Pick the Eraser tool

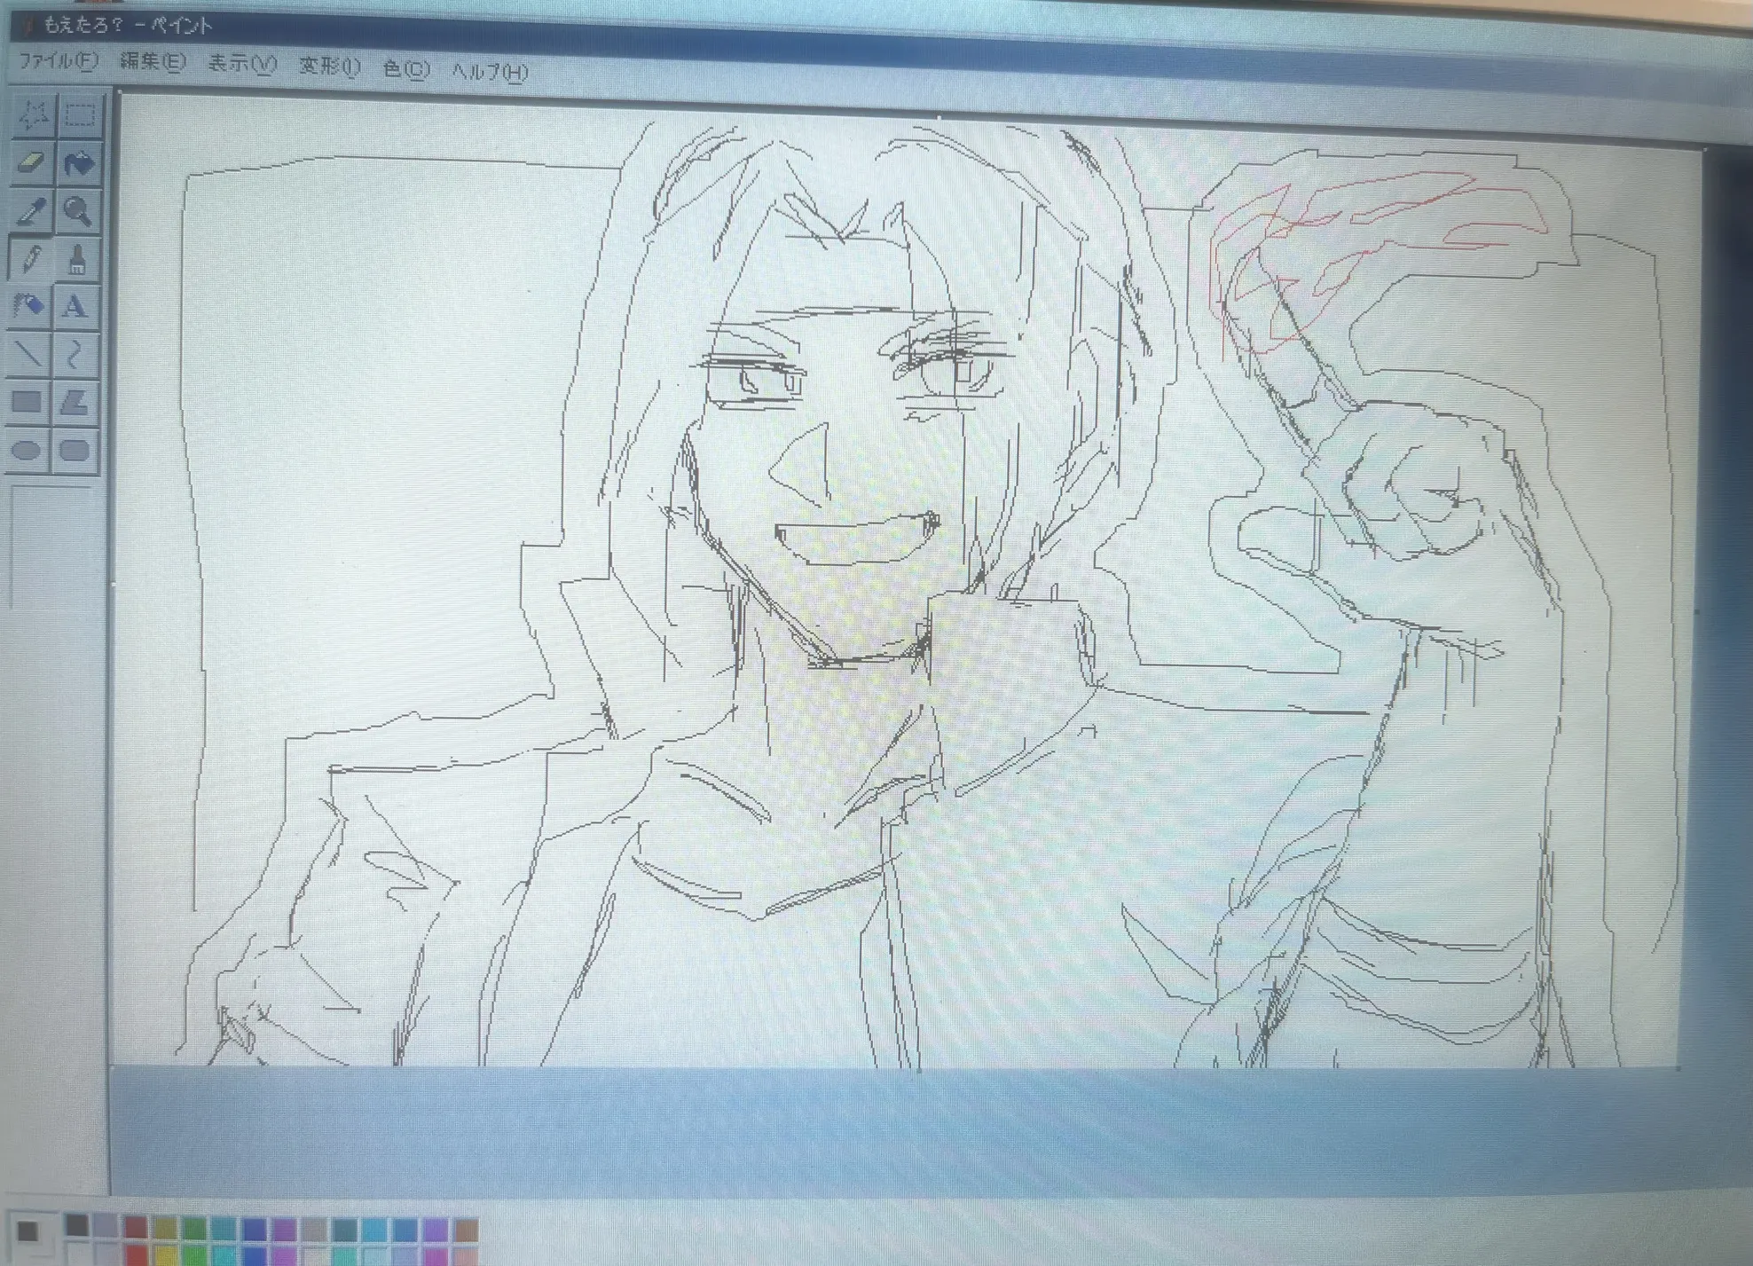[x=31, y=163]
